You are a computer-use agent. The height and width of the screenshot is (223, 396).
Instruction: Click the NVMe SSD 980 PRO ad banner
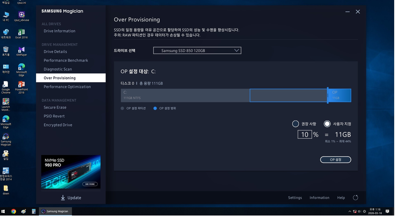click(71, 172)
